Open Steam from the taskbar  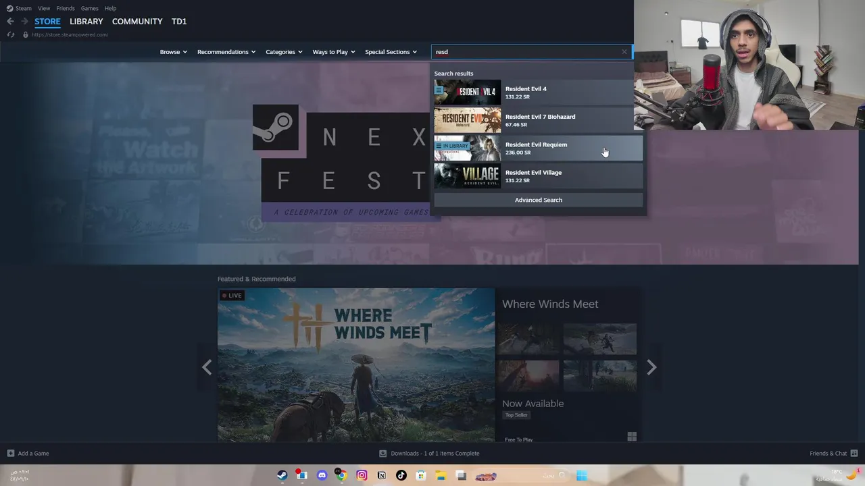point(282,475)
